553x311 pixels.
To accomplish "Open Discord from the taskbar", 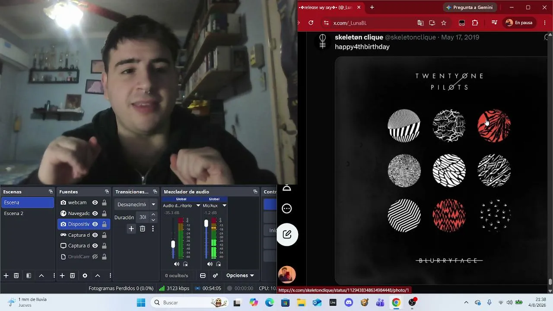I will tap(349, 303).
